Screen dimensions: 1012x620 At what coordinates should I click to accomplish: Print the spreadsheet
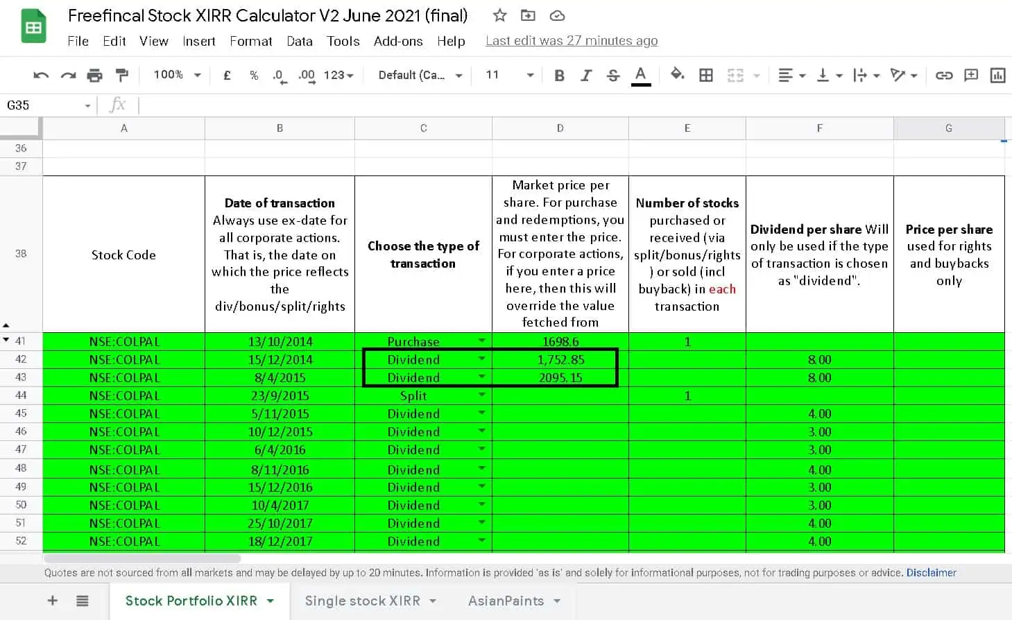[x=95, y=75]
